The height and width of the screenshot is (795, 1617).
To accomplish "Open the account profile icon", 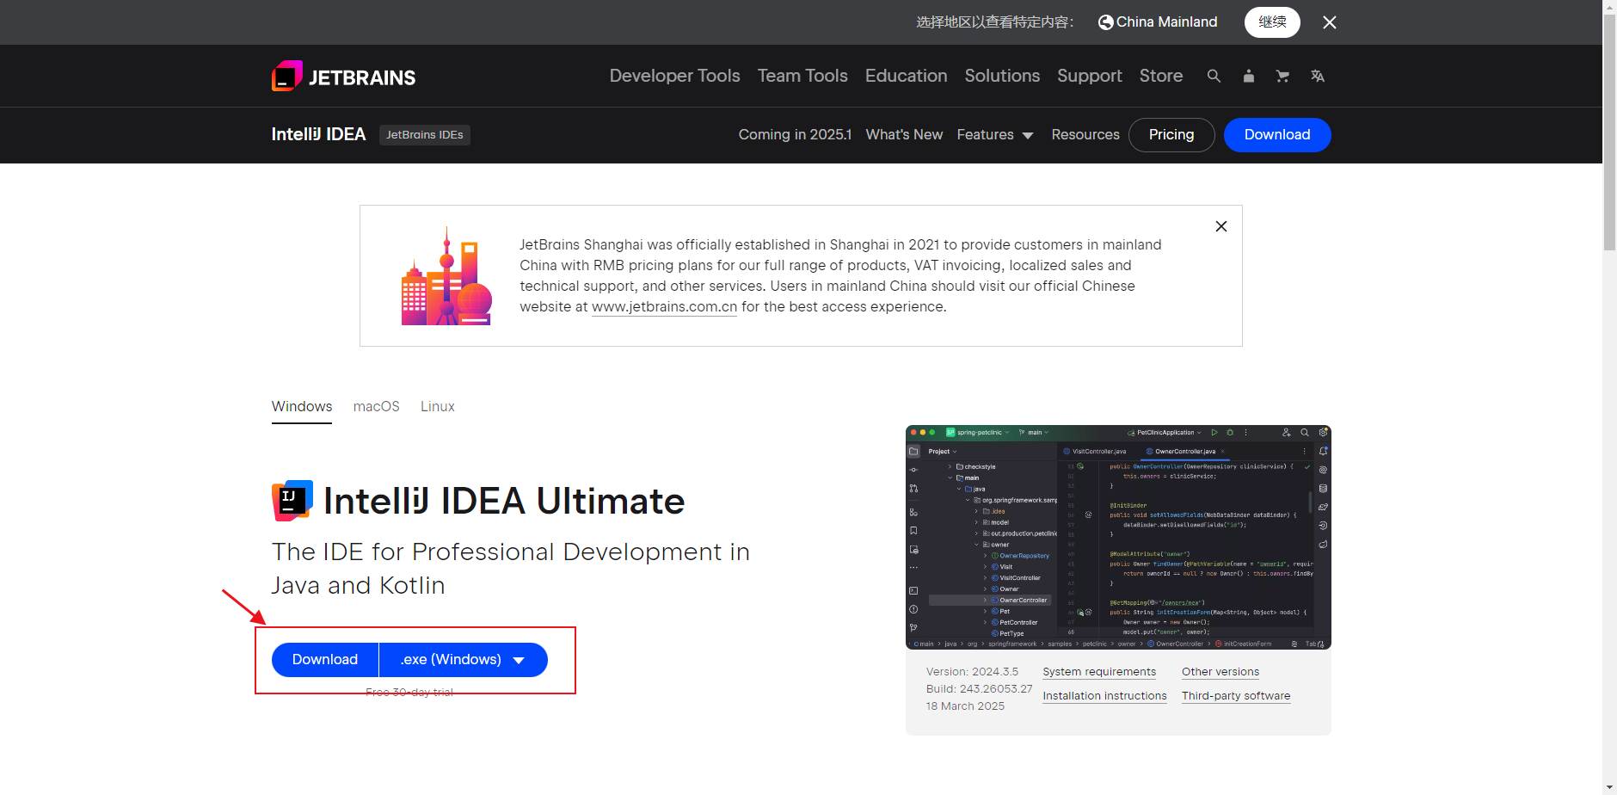I will [x=1248, y=76].
